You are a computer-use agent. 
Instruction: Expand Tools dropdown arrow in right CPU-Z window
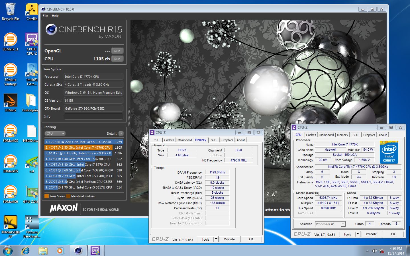click(x=358, y=234)
